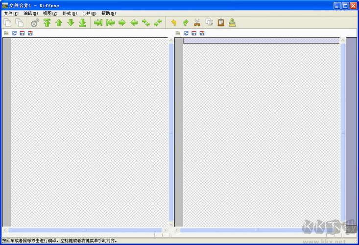Click left pane horizontal scrollbar track
The image size is (359, 245).
tap(85, 230)
